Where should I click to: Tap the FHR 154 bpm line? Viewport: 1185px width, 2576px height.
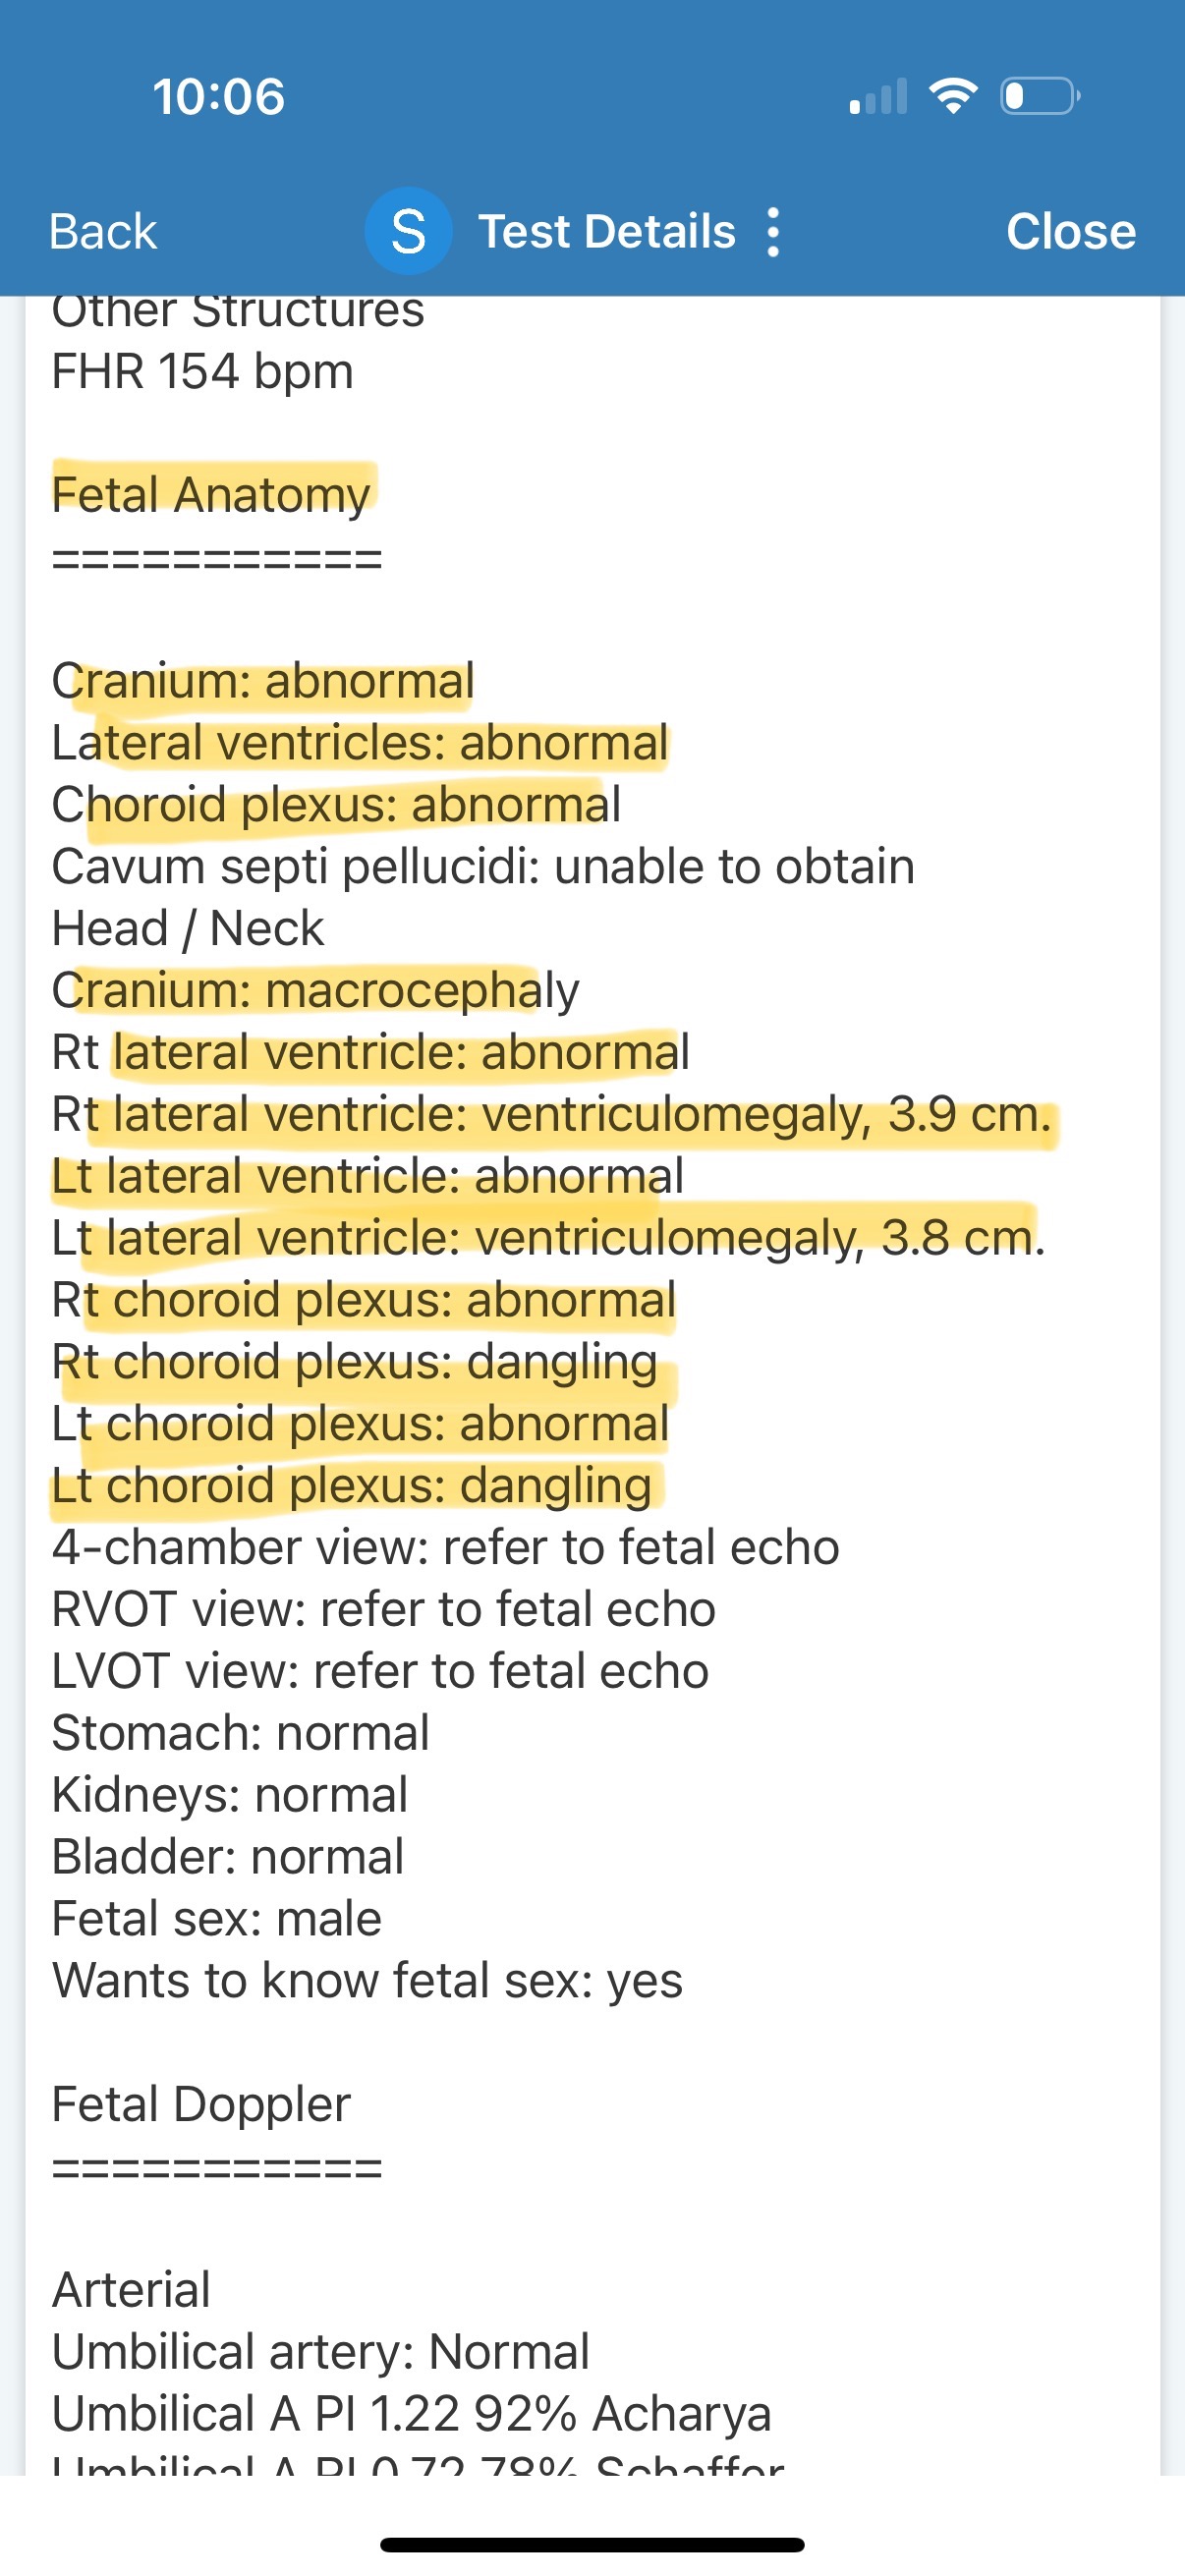(202, 371)
